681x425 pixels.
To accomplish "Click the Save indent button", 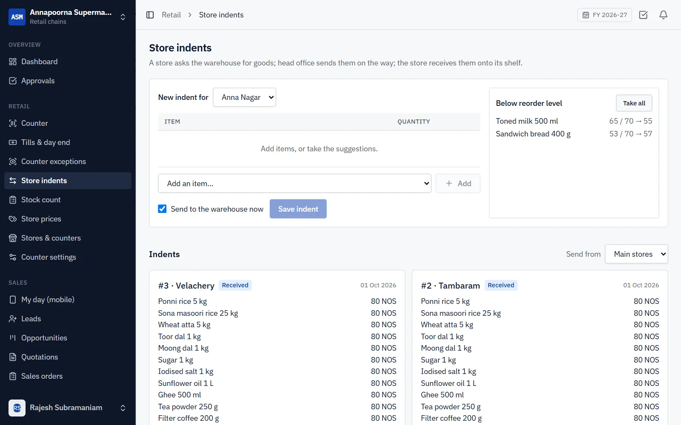I will coord(298,209).
